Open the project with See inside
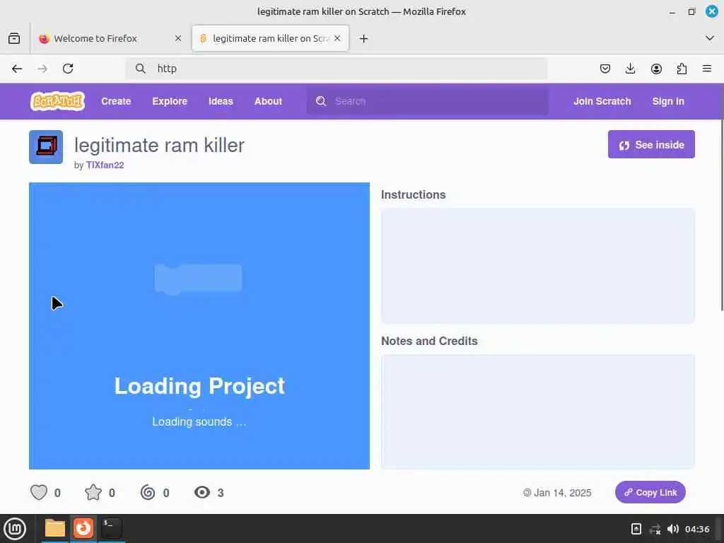This screenshot has width=724, height=543. click(651, 144)
